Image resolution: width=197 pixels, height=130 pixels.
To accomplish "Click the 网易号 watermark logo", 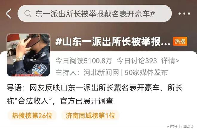I will (172, 126).
